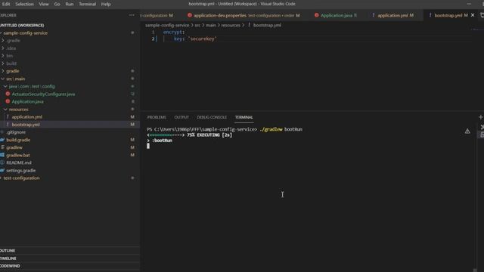Switch to Application.java editor tab

coord(336,15)
